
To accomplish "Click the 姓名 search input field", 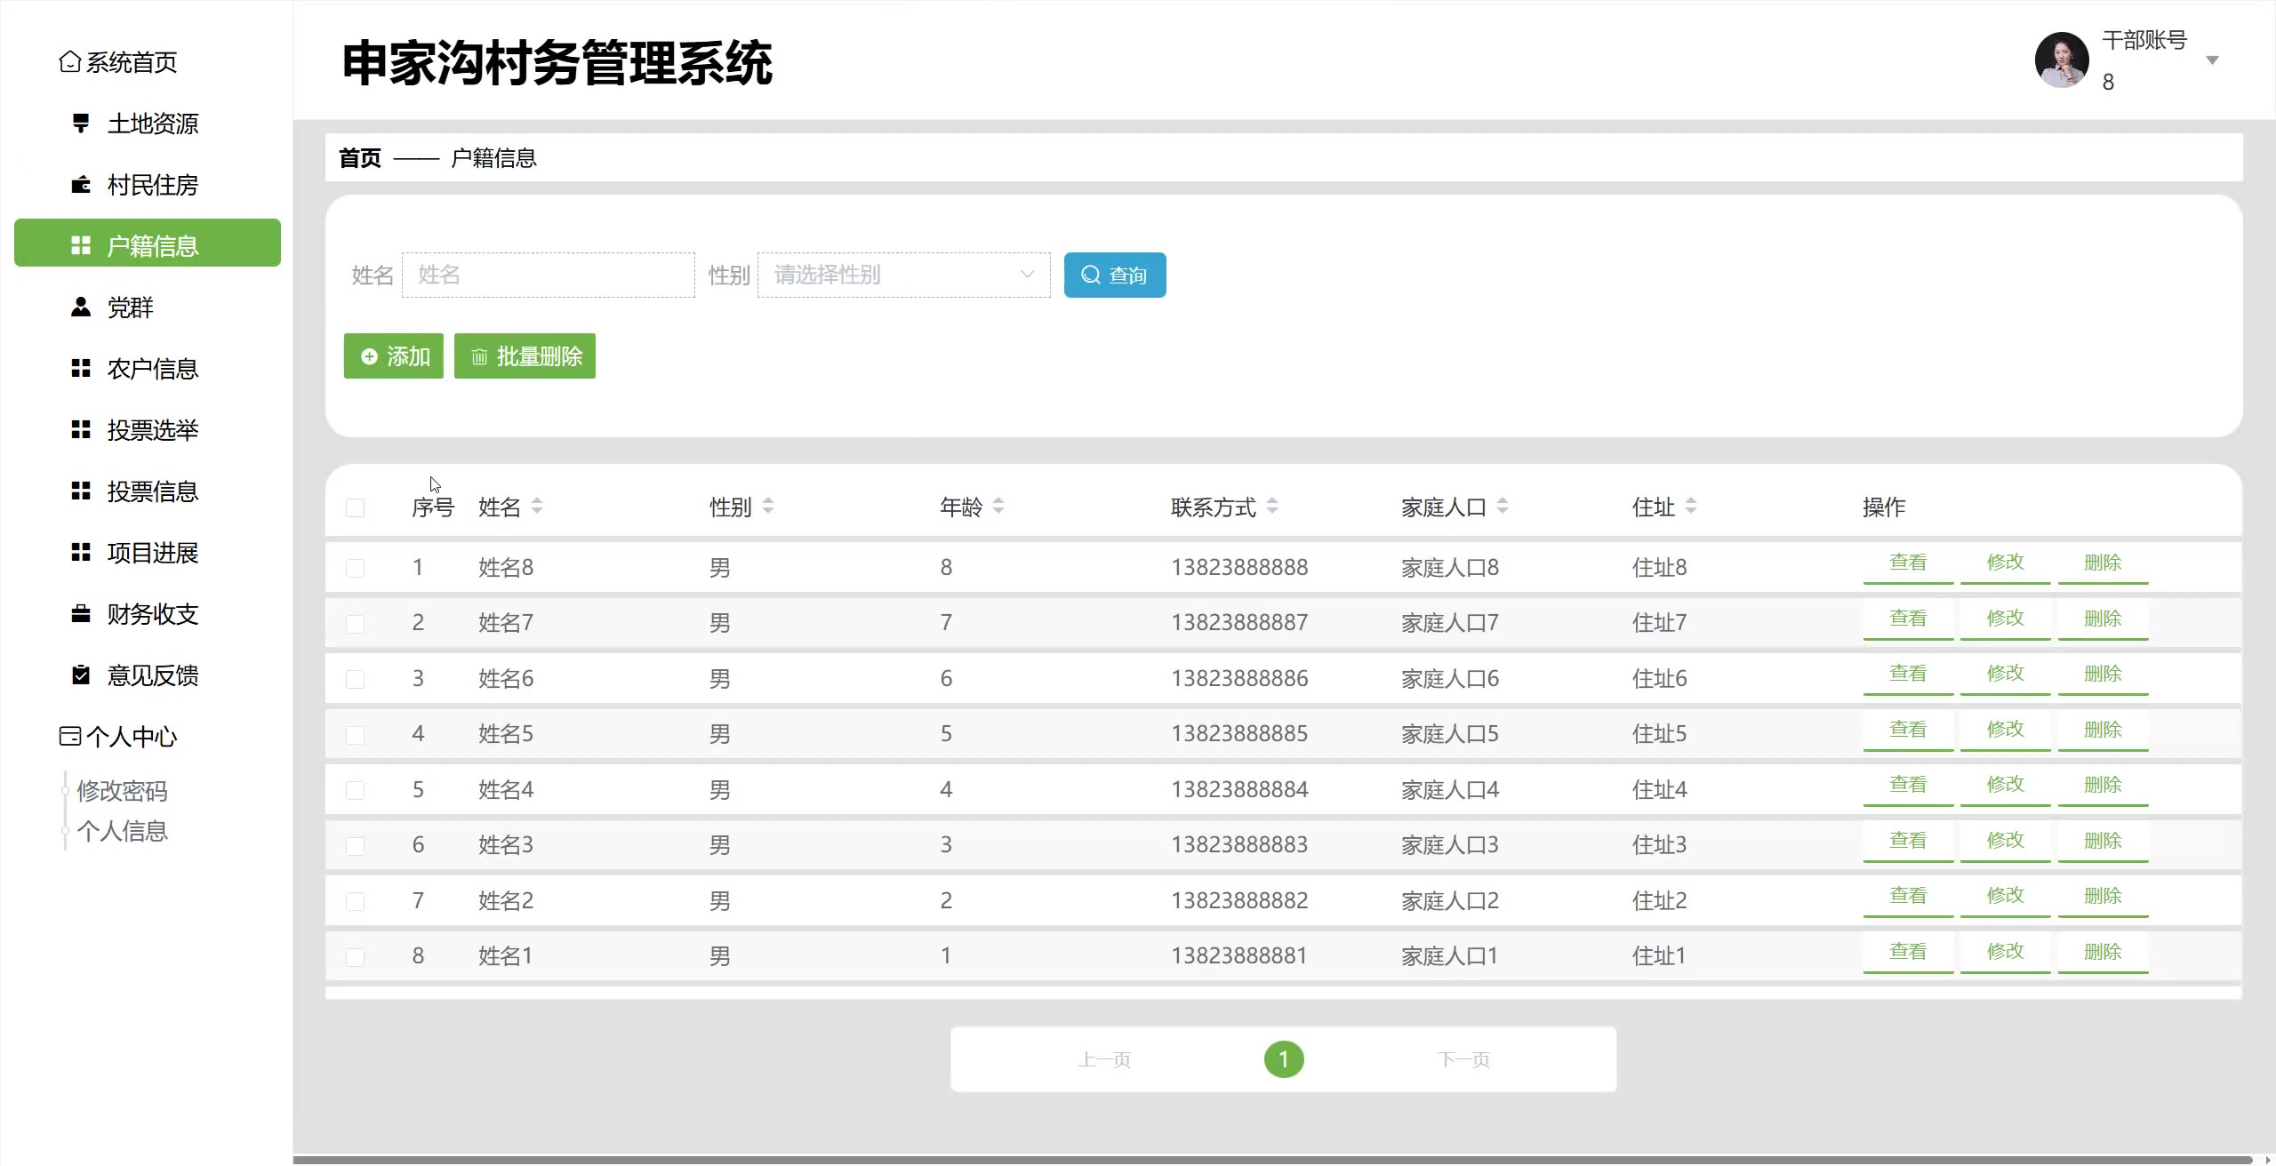I will pos(548,275).
